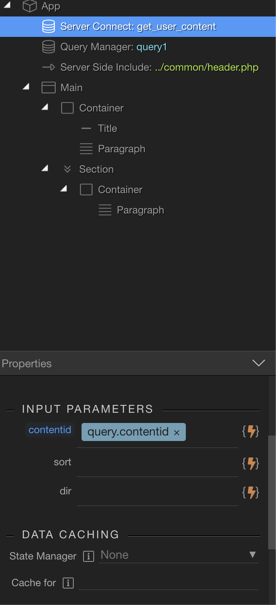
Task: Click the State Manager info icon
Action: 89,556
